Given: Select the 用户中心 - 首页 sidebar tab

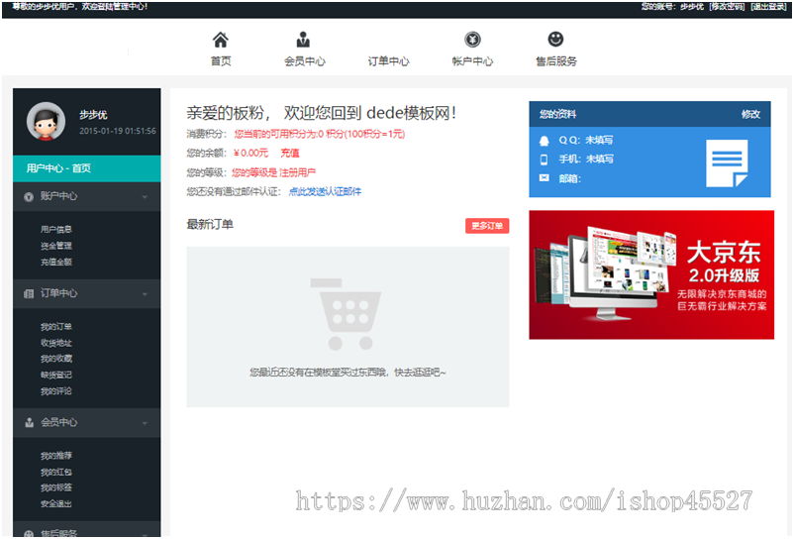Looking at the screenshot, I should click(86, 168).
